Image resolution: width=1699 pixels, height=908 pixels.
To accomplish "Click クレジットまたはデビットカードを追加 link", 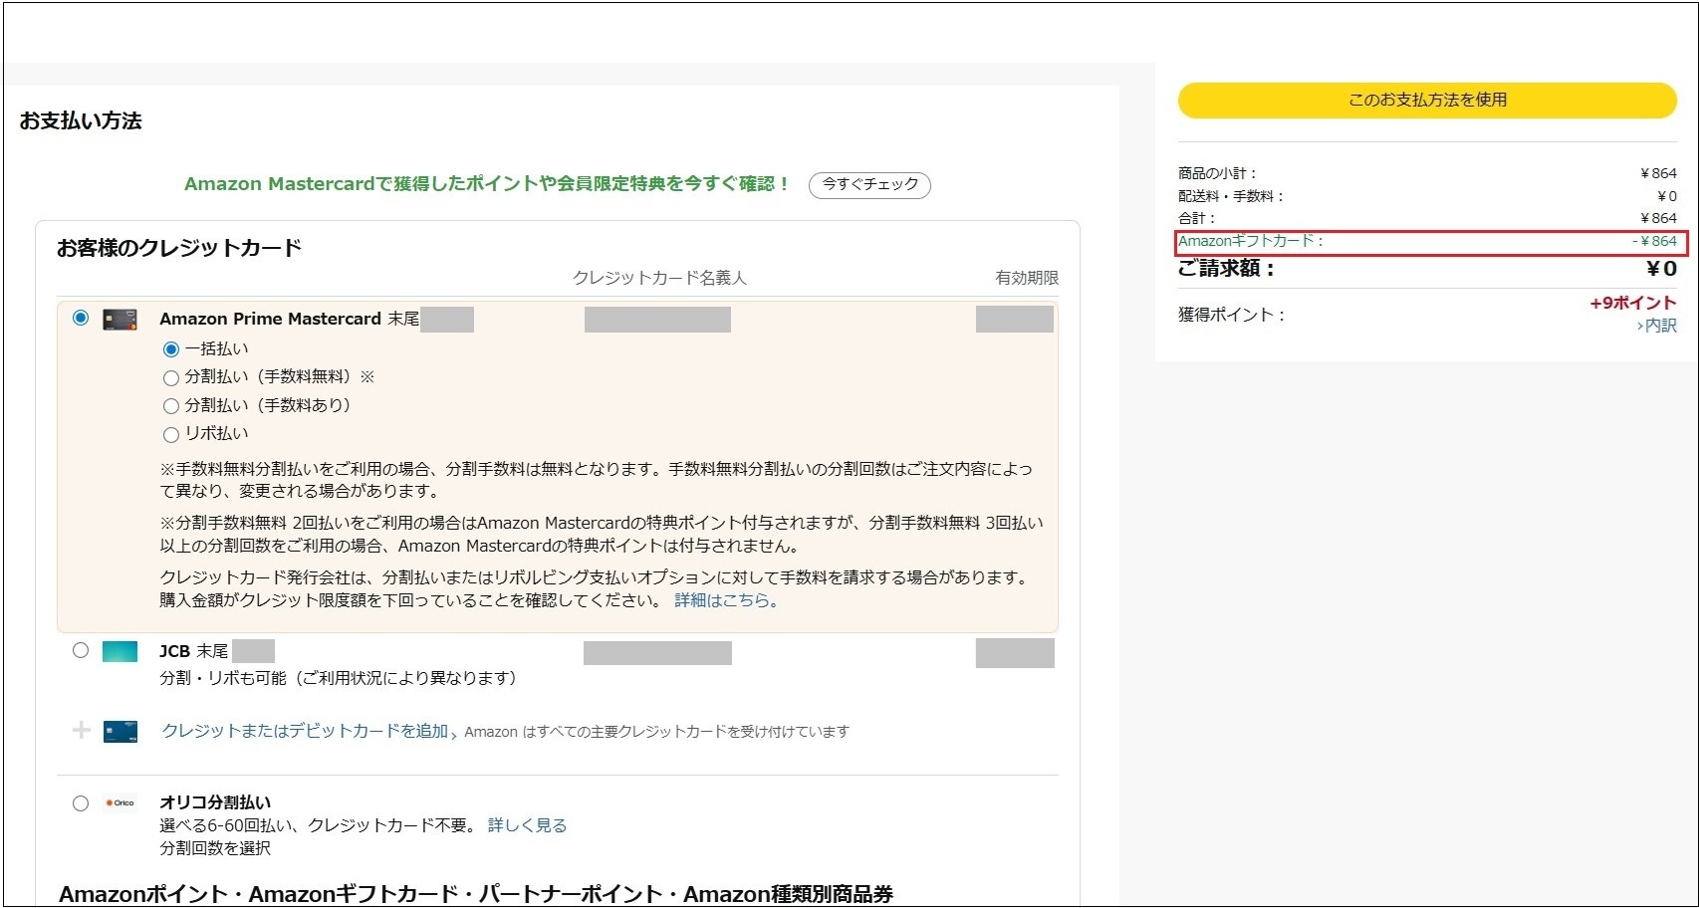I will coord(306,732).
